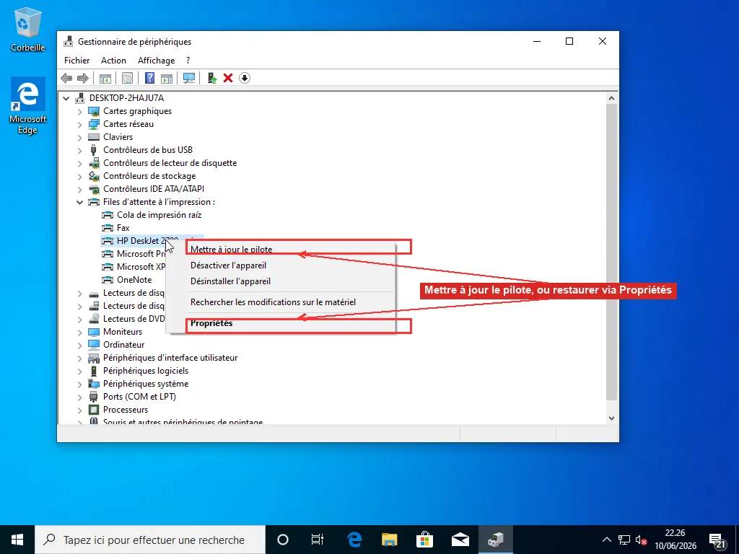
Task: Expand the Processeurs category
Action: 79,410
